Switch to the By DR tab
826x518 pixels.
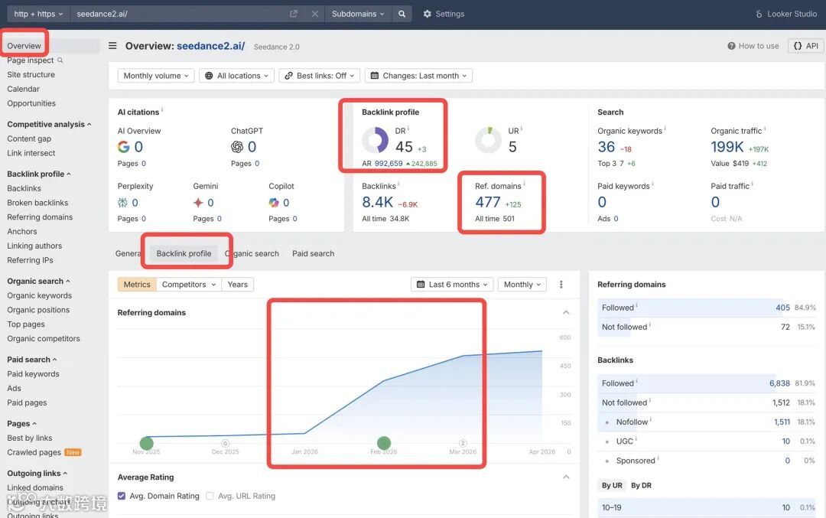tap(641, 485)
